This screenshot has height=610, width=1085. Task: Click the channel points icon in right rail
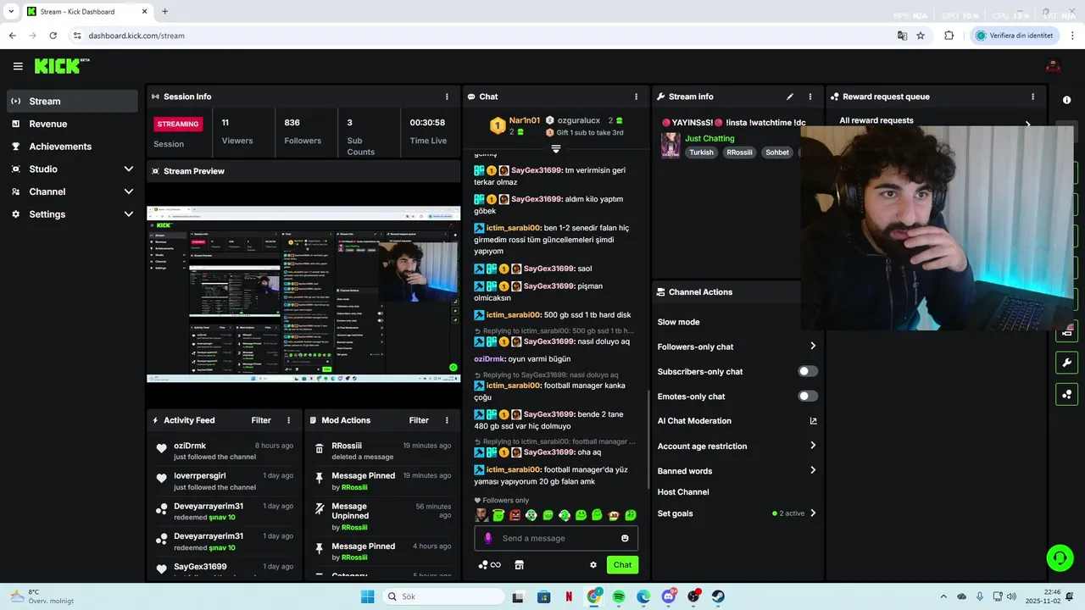pyautogui.click(x=1066, y=395)
